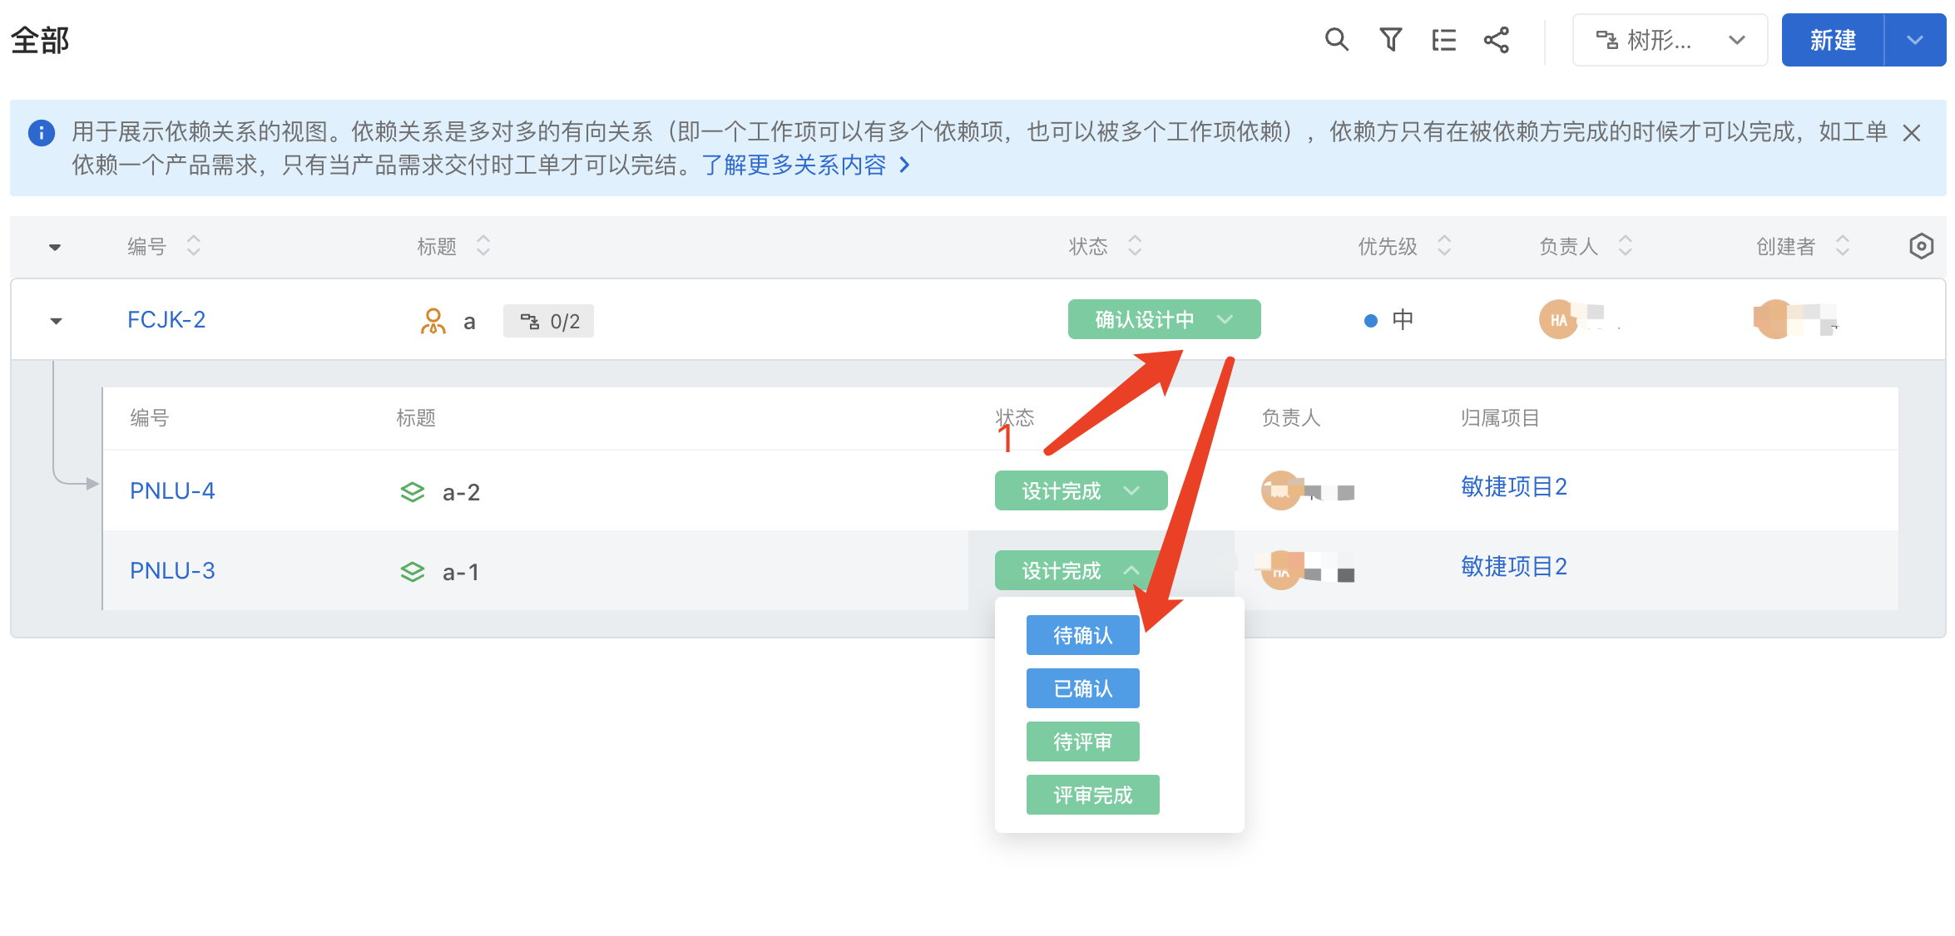Image resolution: width=1955 pixels, height=936 pixels.
Task: Open work item PNLU-4 link
Action: tap(172, 491)
